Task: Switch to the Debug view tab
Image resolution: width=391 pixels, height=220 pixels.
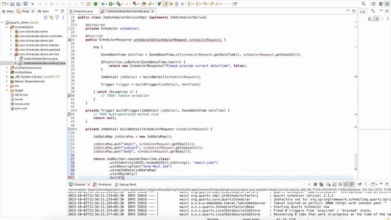Action: 8,11
